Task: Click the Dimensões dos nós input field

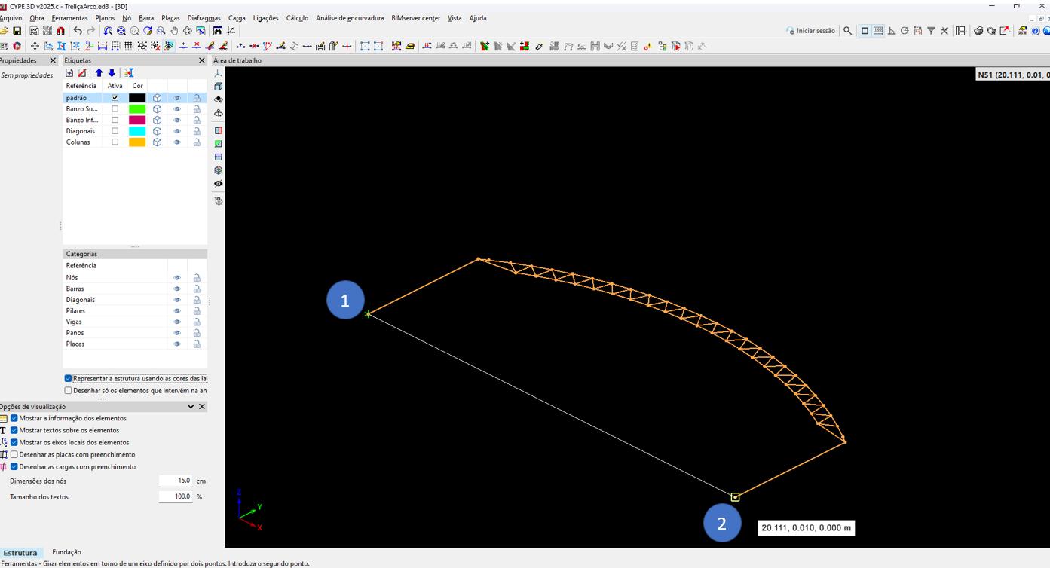Action: point(176,481)
